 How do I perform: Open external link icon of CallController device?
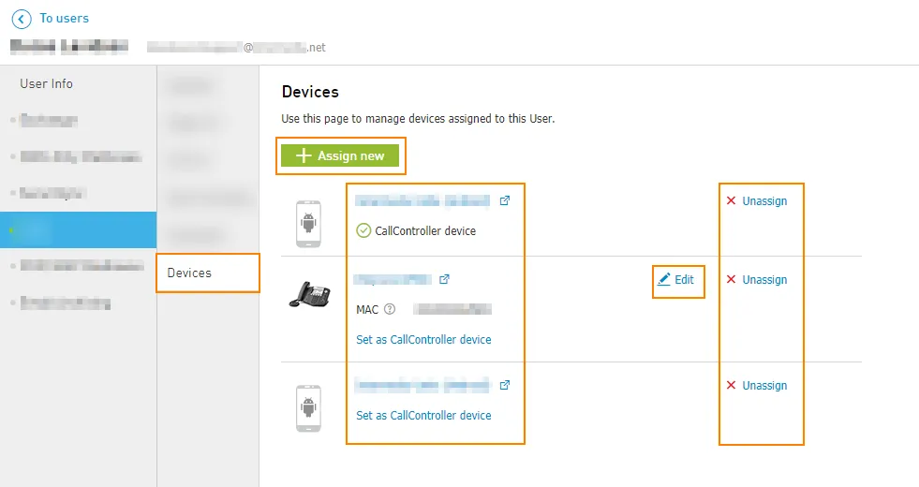tap(505, 200)
